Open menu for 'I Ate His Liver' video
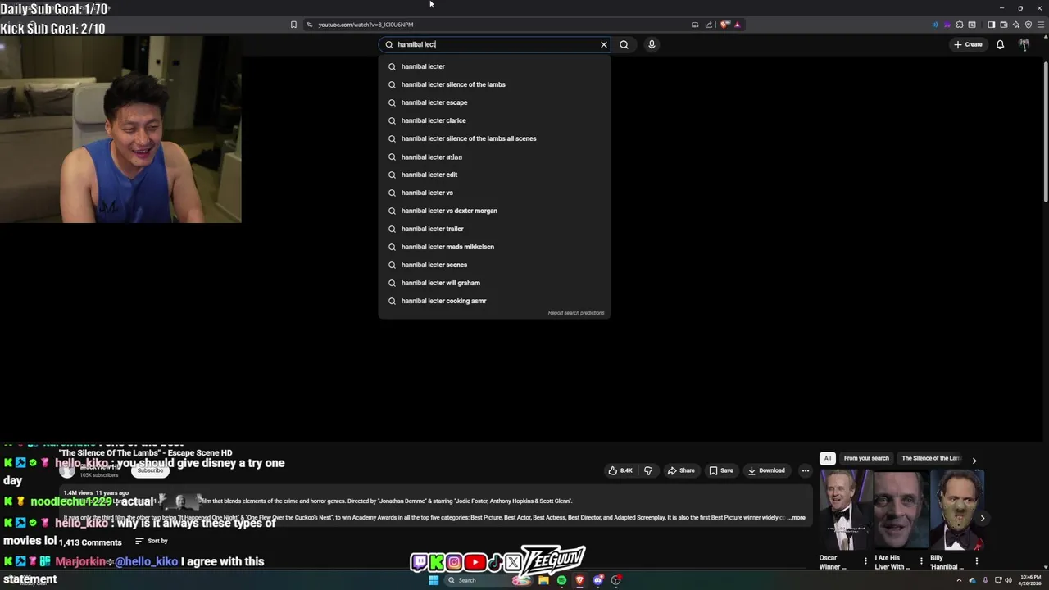 (x=921, y=561)
